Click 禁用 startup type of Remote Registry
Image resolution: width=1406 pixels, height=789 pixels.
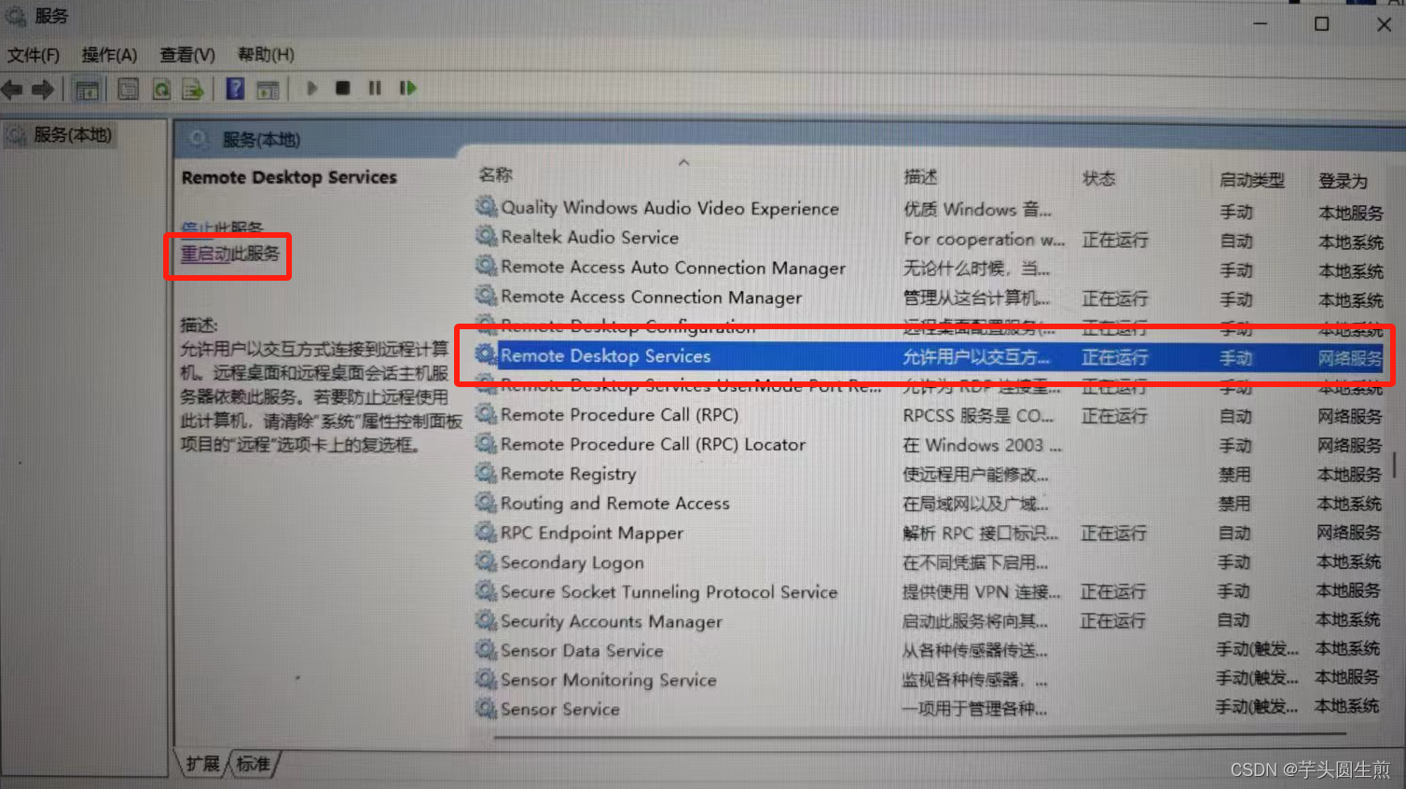pos(1234,475)
